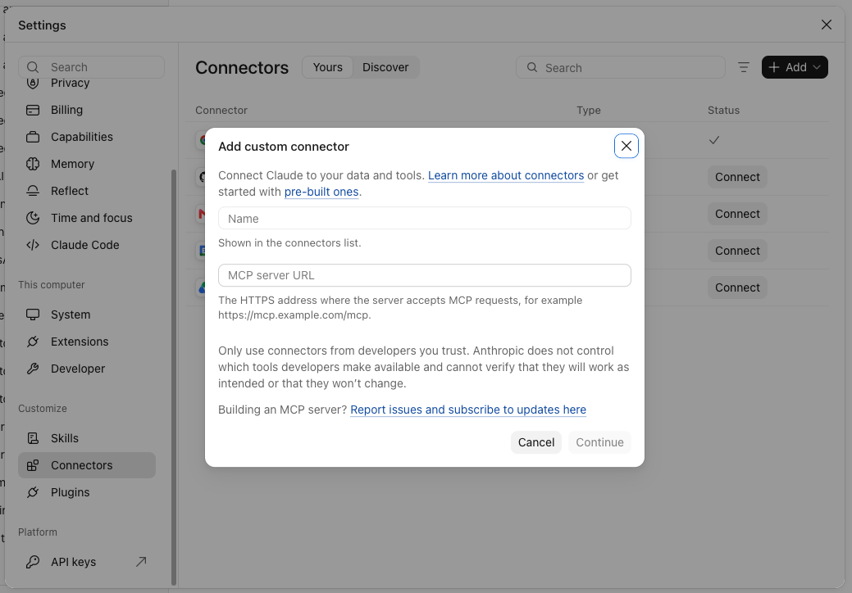
Task: Switch to the Discover tab
Action: tap(385, 67)
